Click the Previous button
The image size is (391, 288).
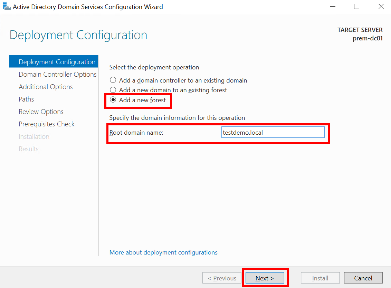[x=222, y=278]
